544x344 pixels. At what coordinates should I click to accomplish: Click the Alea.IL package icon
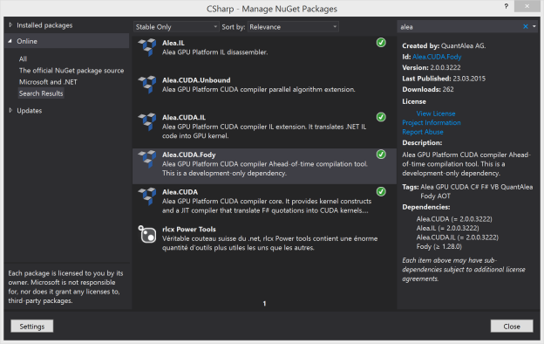147,47
